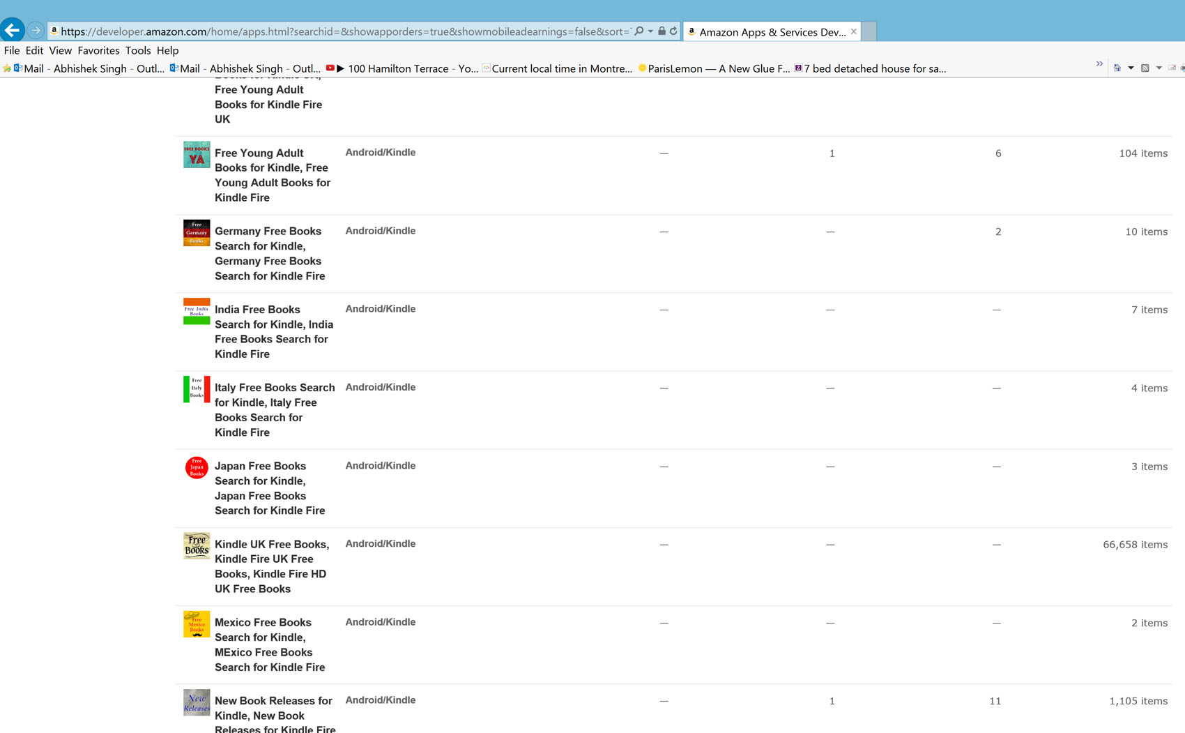
Task: Click Android/Kindle label in Germany row
Action: pos(381,231)
